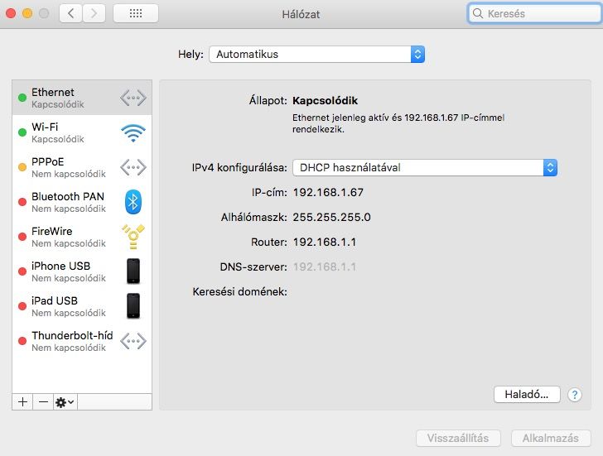The width and height of the screenshot is (603, 456).
Task: Add a new service with plus button
Action: click(22, 402)
